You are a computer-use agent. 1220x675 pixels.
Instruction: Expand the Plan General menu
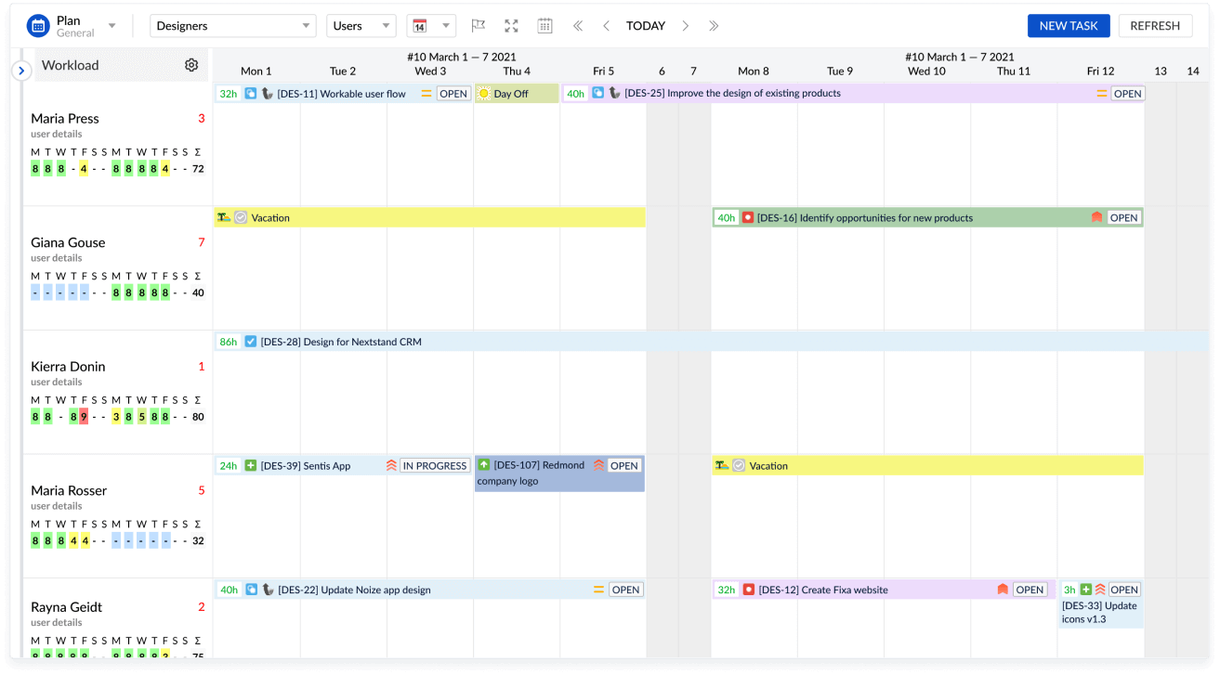point(112,25)
